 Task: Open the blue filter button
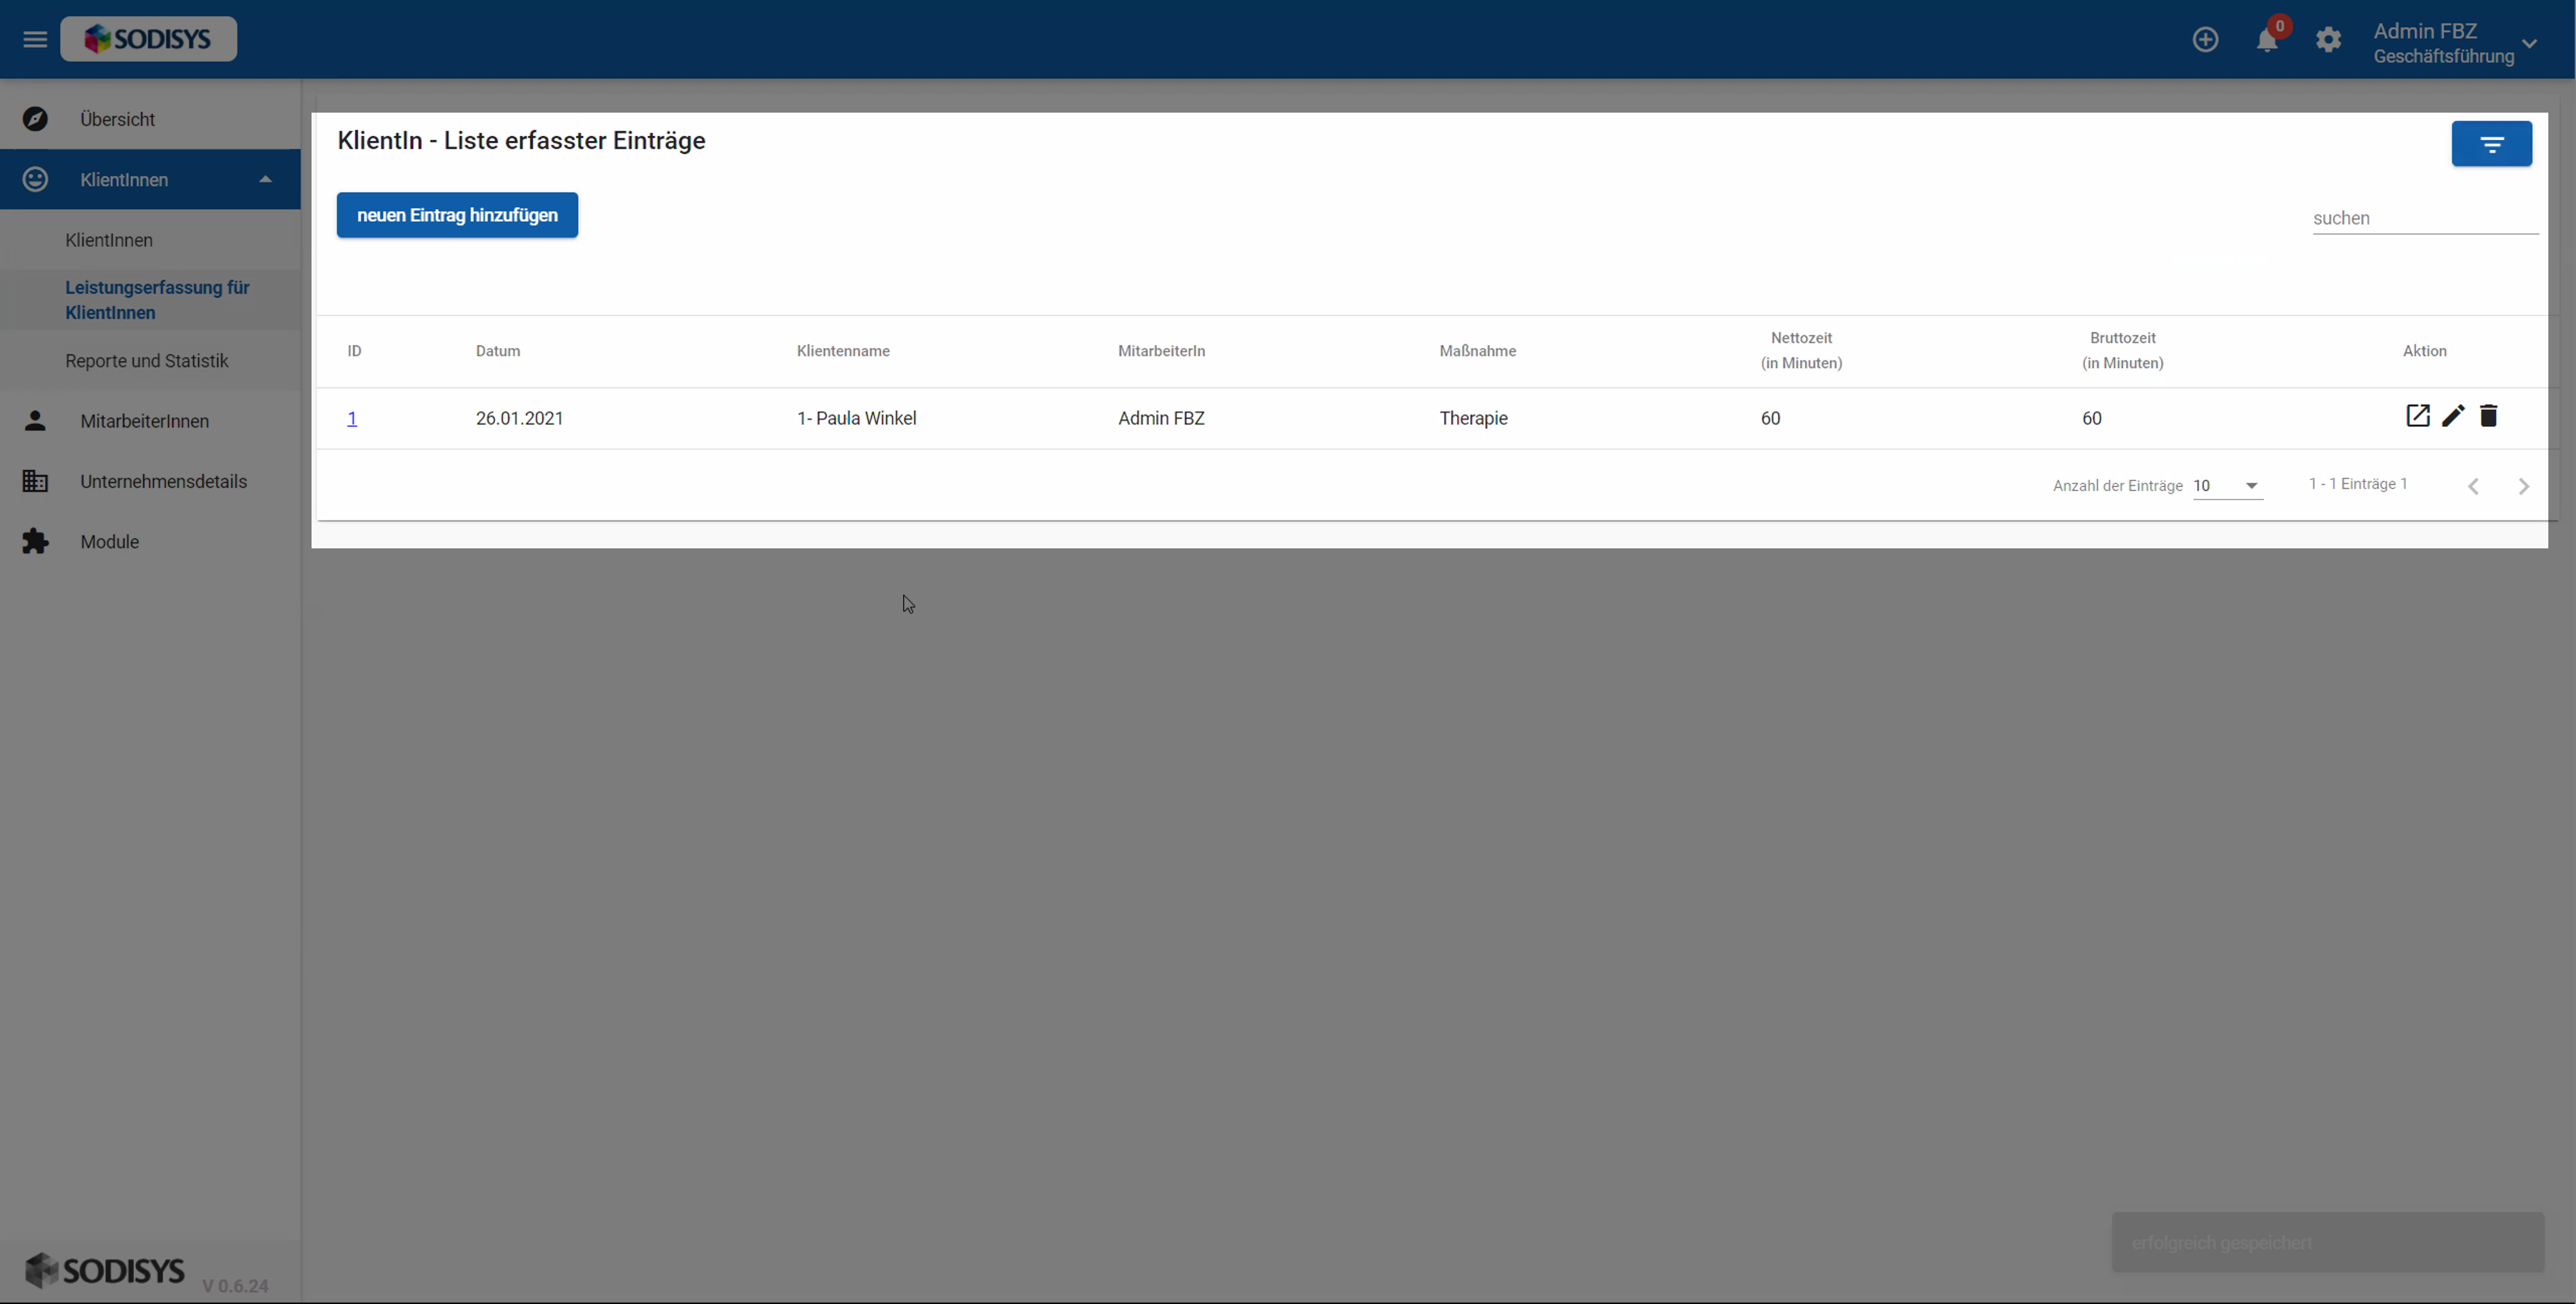2491,144
